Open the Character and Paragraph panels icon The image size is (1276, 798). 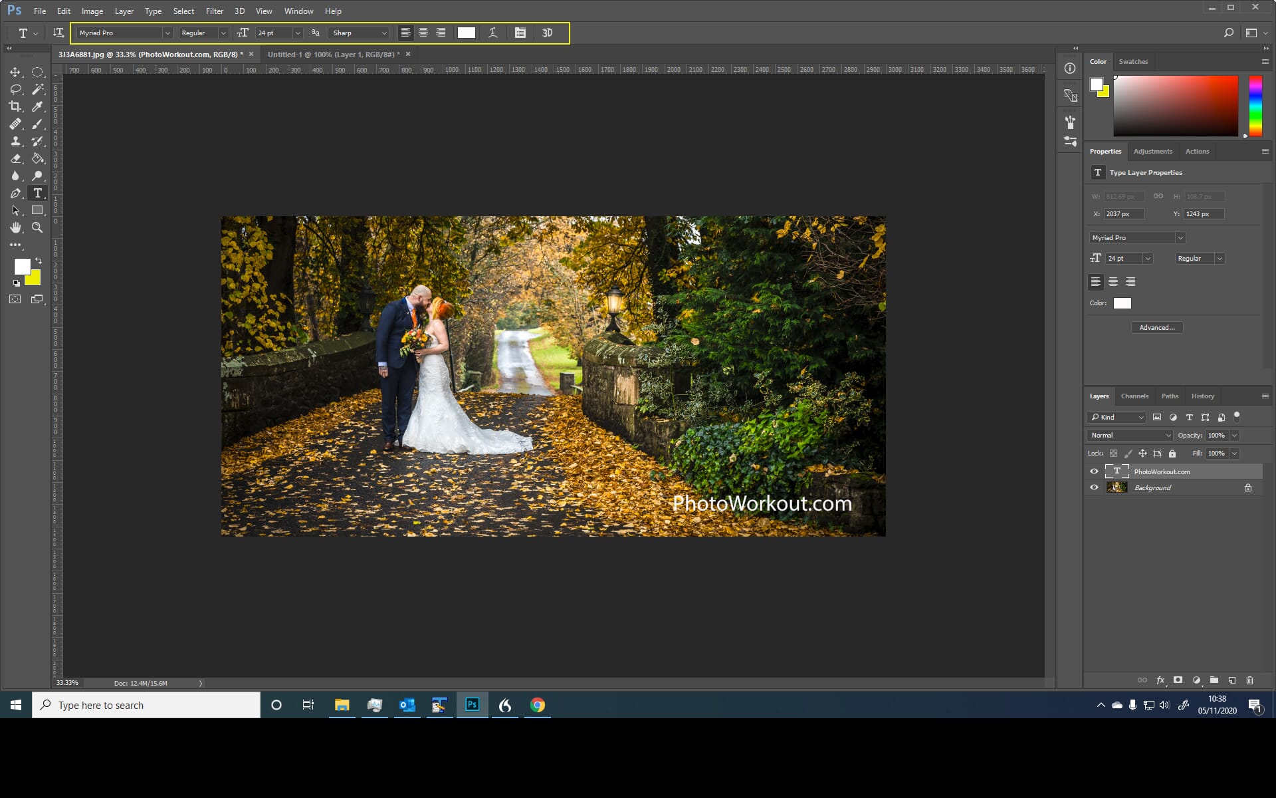[x=520, y=33]
